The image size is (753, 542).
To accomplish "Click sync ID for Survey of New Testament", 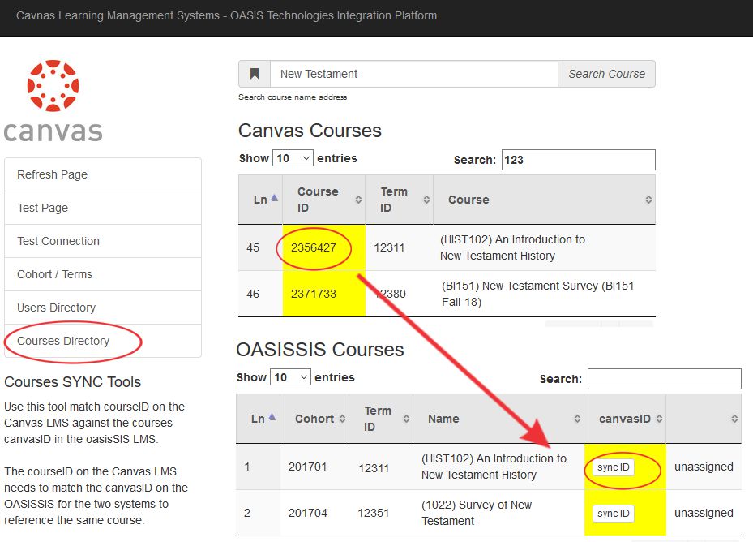I will pyautogui.click(x=614, y=513).
